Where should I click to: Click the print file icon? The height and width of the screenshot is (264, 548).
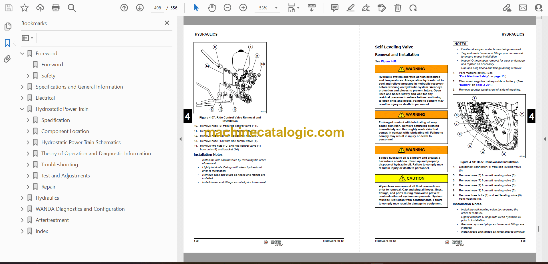click(x=56, y=8)
